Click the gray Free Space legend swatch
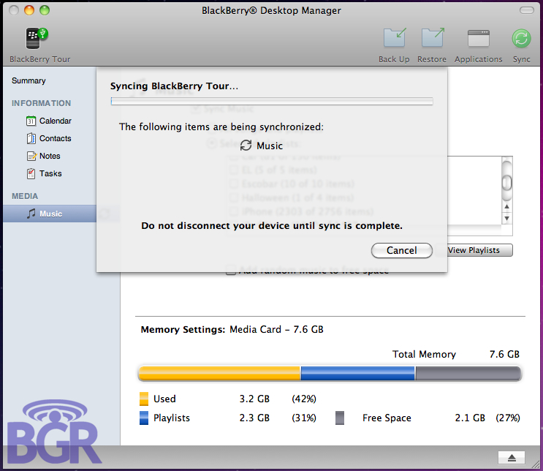543x471 pixels. 340,418
